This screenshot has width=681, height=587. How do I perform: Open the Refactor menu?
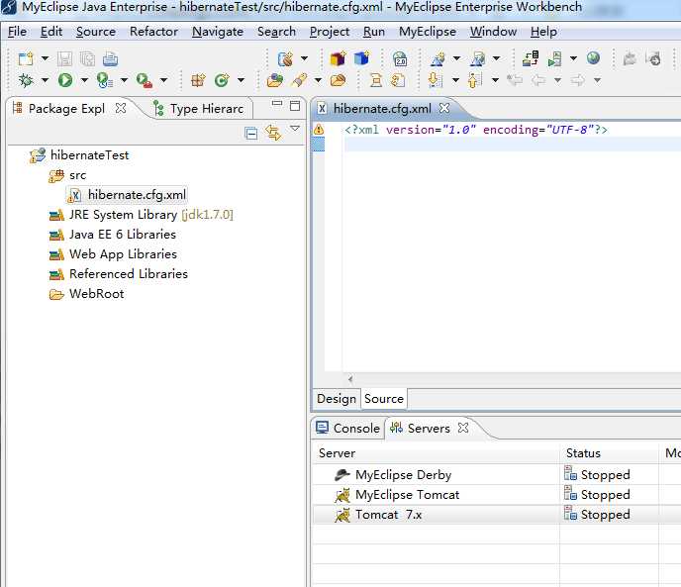coord(153,32)
